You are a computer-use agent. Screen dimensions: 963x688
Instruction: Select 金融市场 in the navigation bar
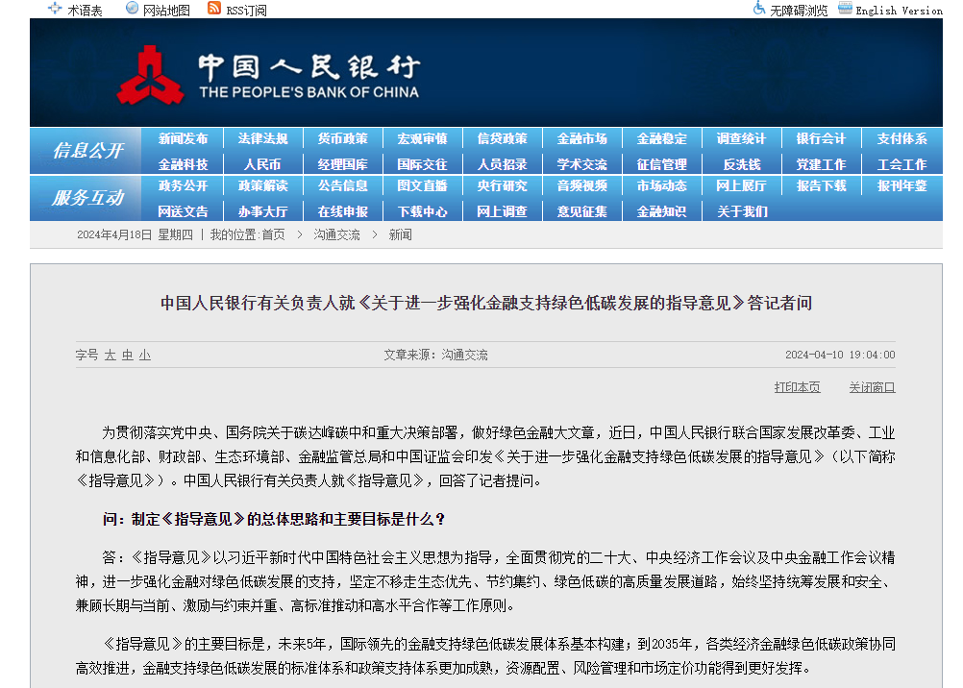point(580,138)
